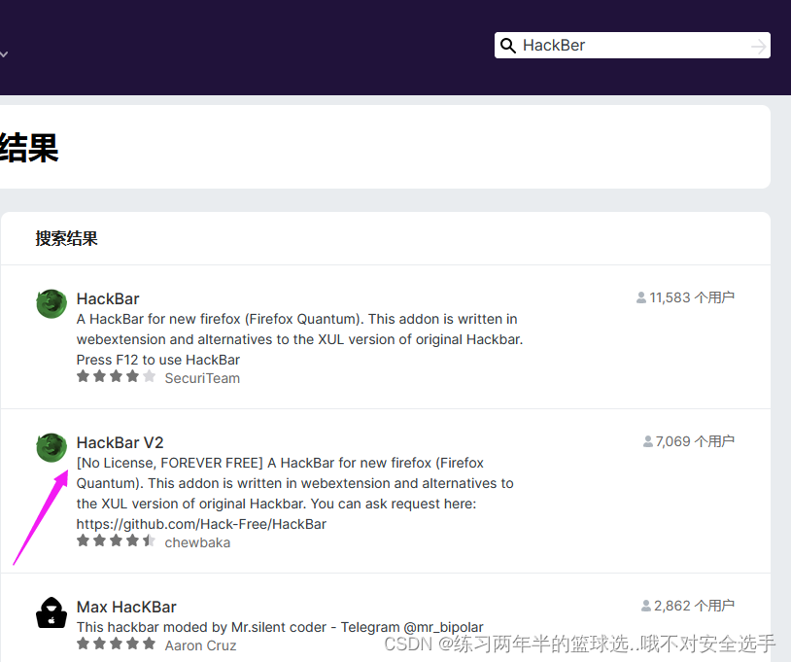Click the HackBar star rating
791x662 pixels.
click(x=116, y=376)
